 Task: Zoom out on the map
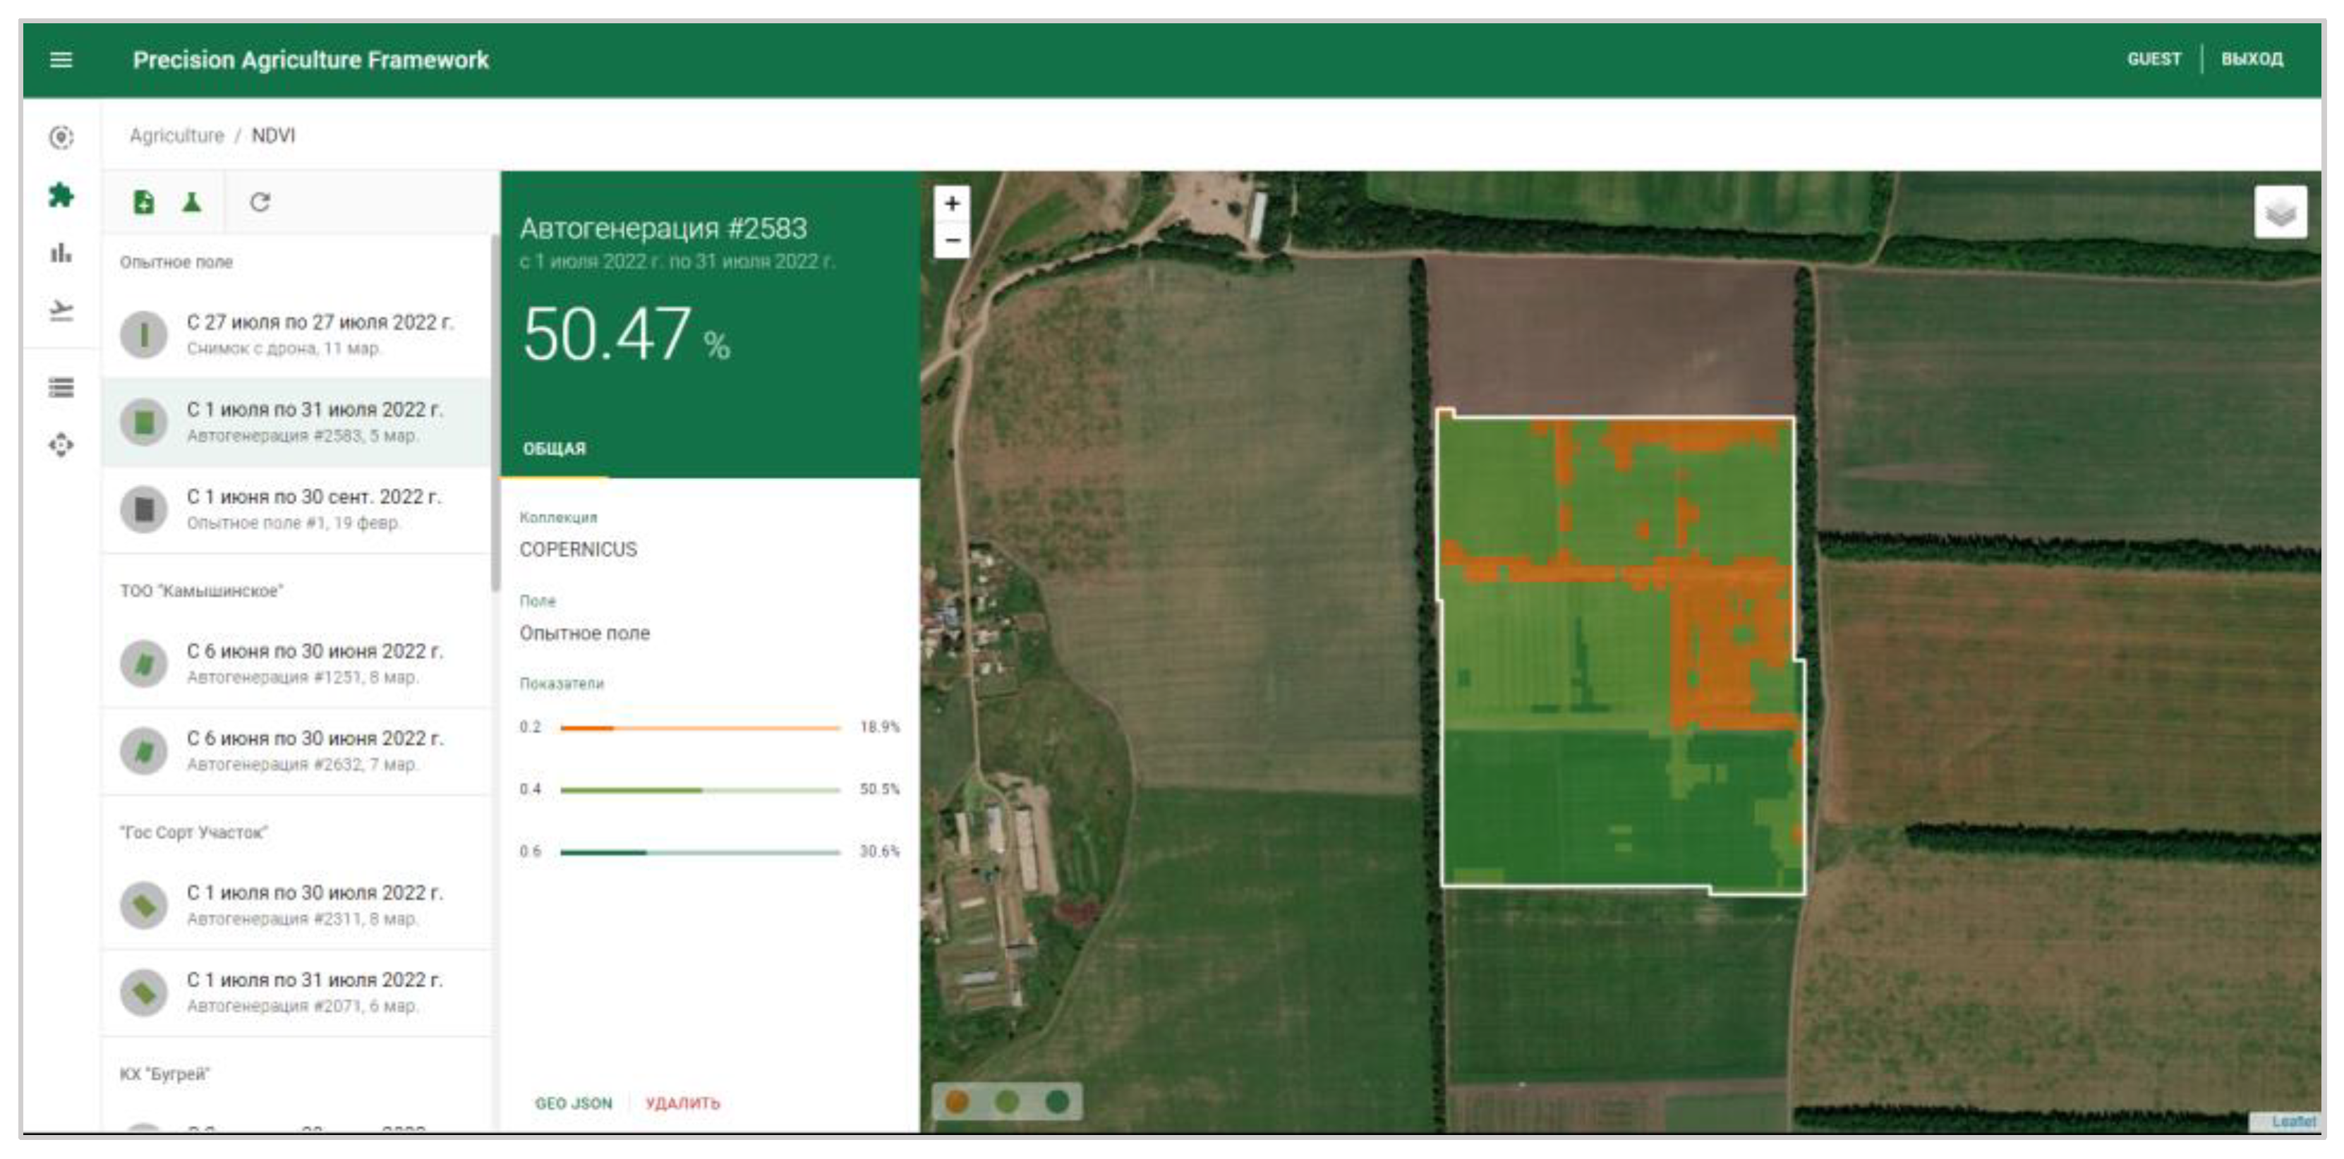pyautogui.click(x=952, y=241)
